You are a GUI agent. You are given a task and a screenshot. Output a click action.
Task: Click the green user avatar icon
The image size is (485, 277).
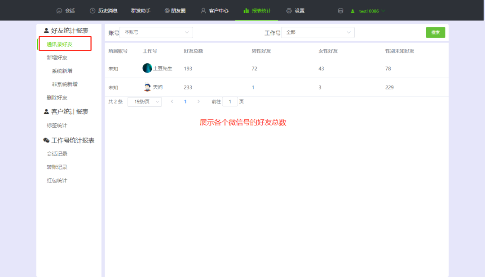(353, 11)
